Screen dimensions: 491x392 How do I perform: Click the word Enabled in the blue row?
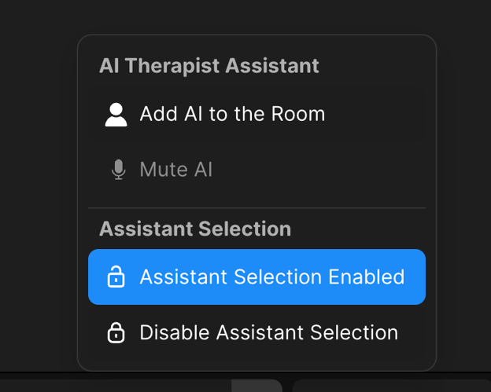pyautogui.click(x=367, y=277)
